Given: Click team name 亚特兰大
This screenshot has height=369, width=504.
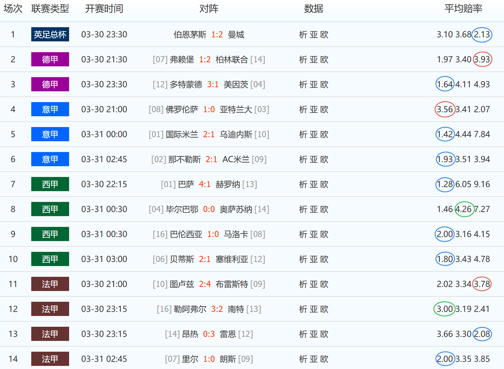Looking at the screenshot, I should 236,109.
